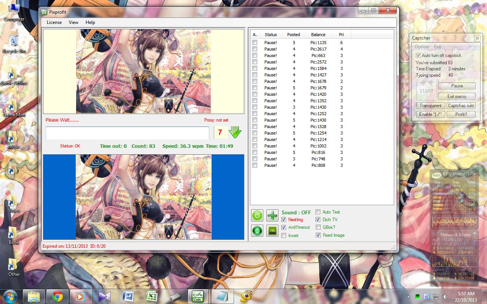Uncheck the Fixed Image checkbox

point(318,235)
